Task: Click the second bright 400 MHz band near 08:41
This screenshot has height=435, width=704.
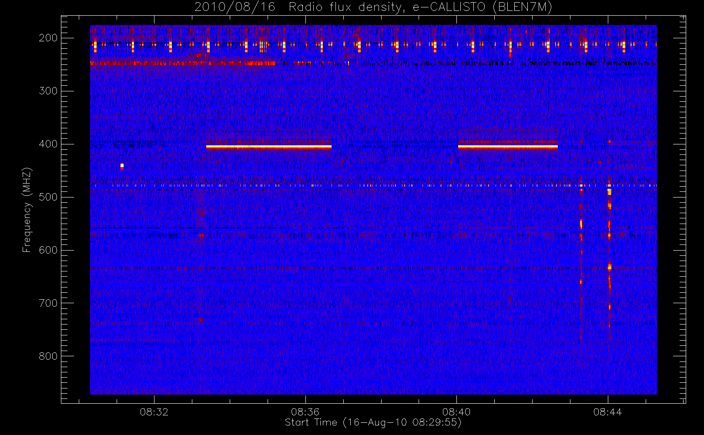Action: click(508, 147)
